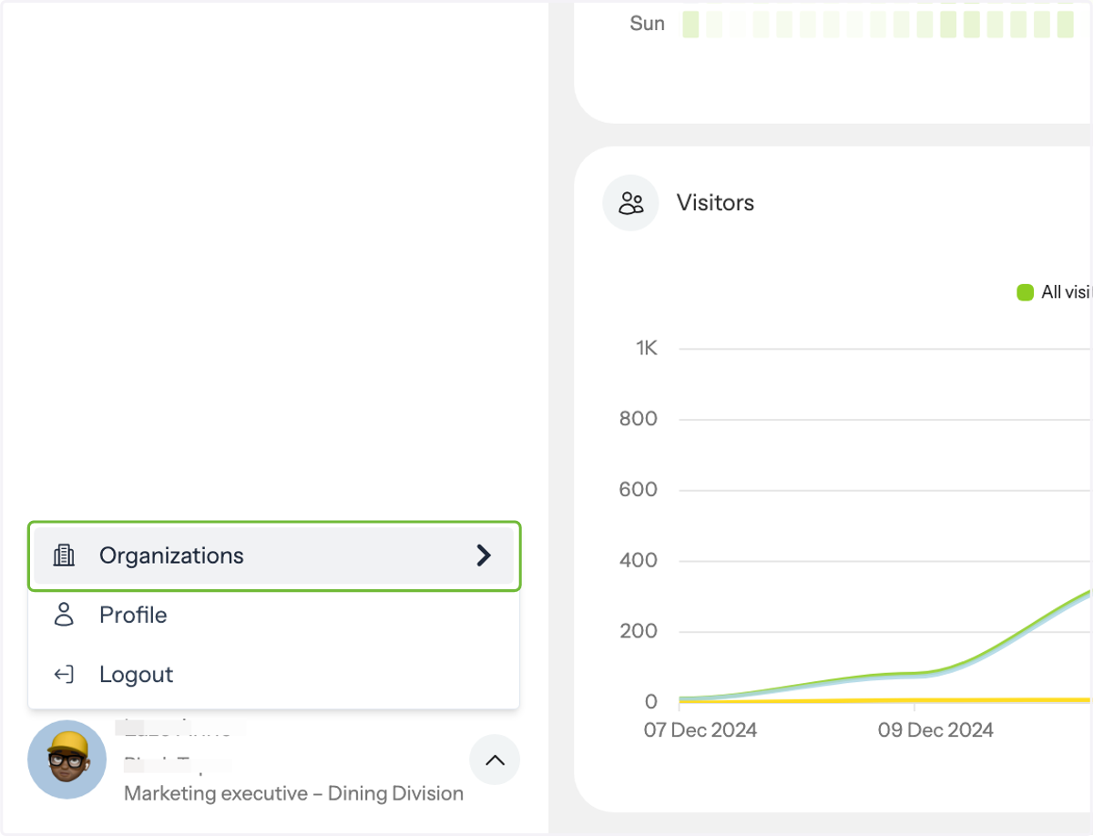
Task: Toggle the green All visitors legend swatch
Action: coord(1025,292)
